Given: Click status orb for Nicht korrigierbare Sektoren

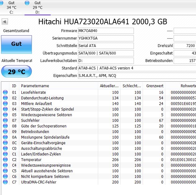Looking at the screenshot, I should coord(5,176).
